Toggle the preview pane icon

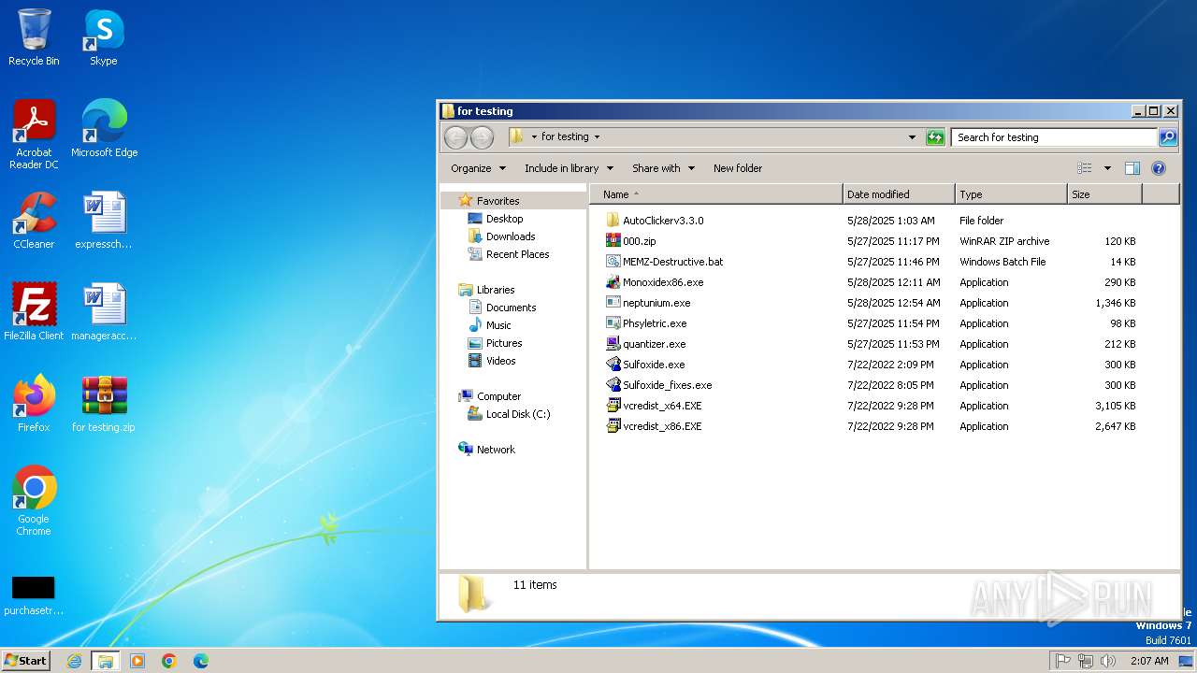[1132, 168]
